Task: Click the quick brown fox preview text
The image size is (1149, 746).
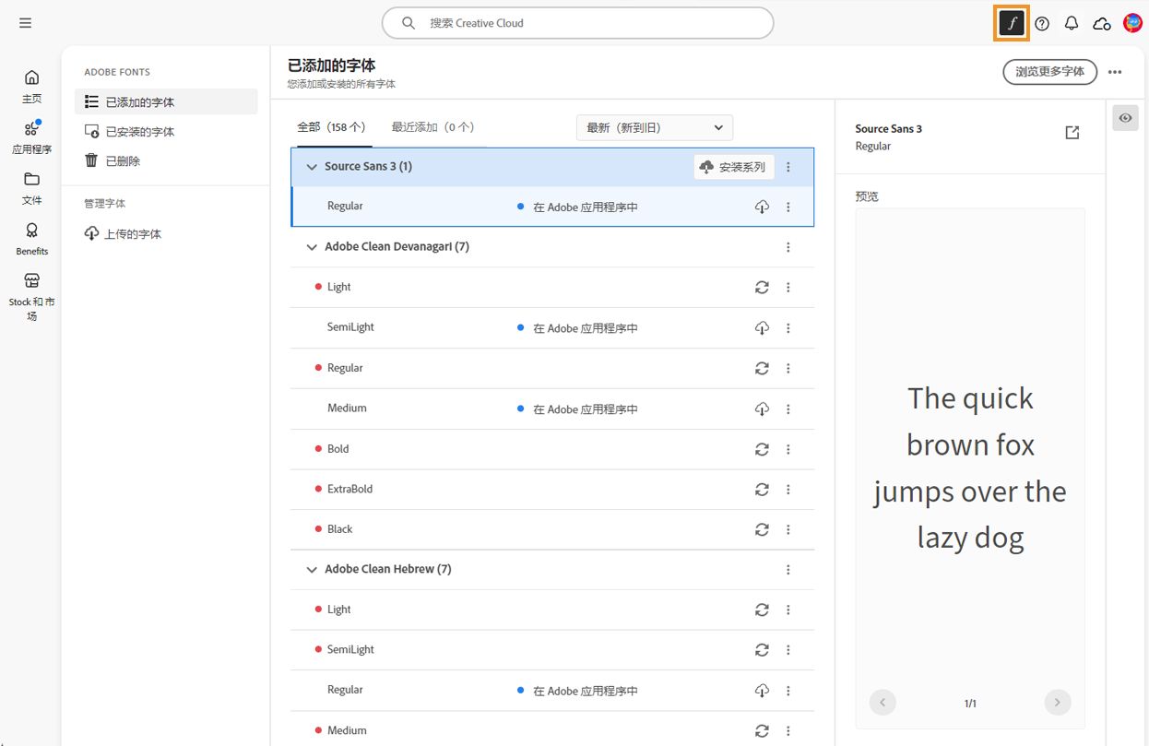Action: (x=970, y=468)
